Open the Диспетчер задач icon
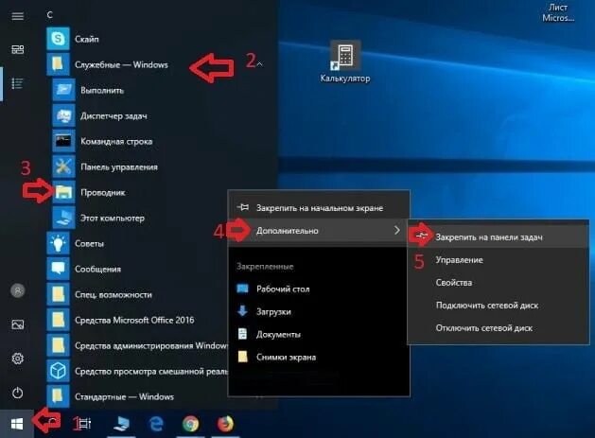595x438 pixels. point(63,115)
